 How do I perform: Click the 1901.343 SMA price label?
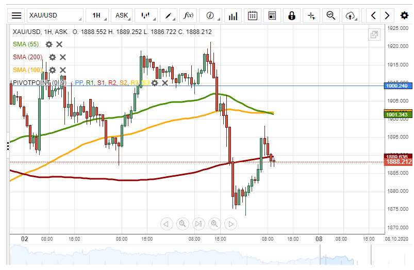click(x=398, y=114)
